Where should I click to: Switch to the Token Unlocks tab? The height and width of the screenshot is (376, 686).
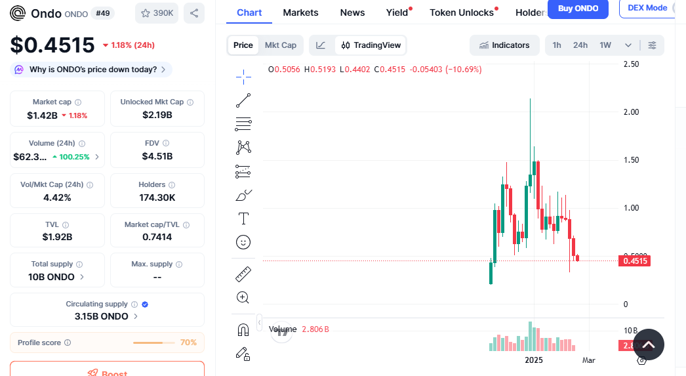[x=461, y=12]
